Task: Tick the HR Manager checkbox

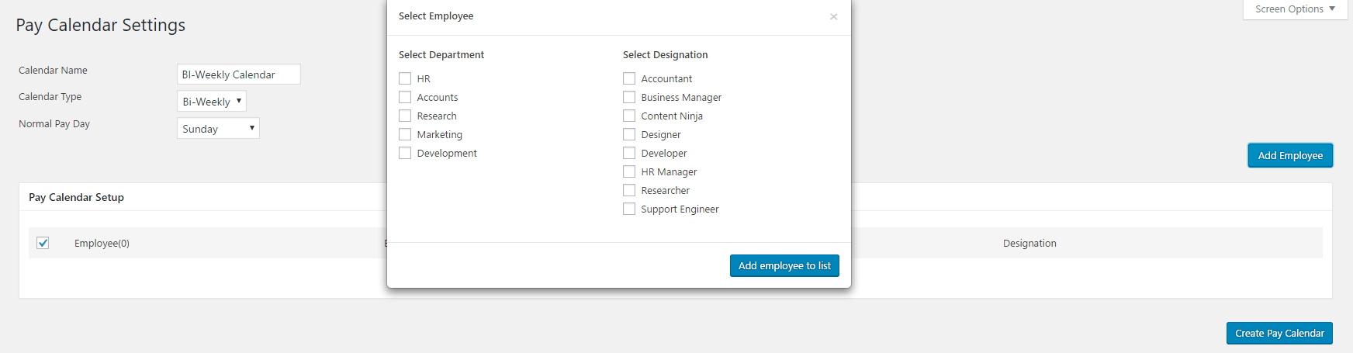Action: (x=629, y=171)
